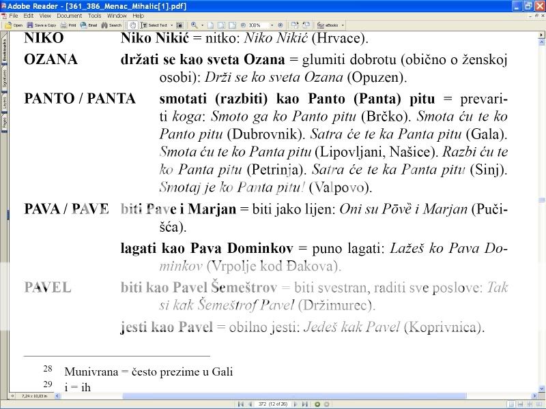Open the Tools menu
This screenshot has height=409, width=546.
point(95,15)
